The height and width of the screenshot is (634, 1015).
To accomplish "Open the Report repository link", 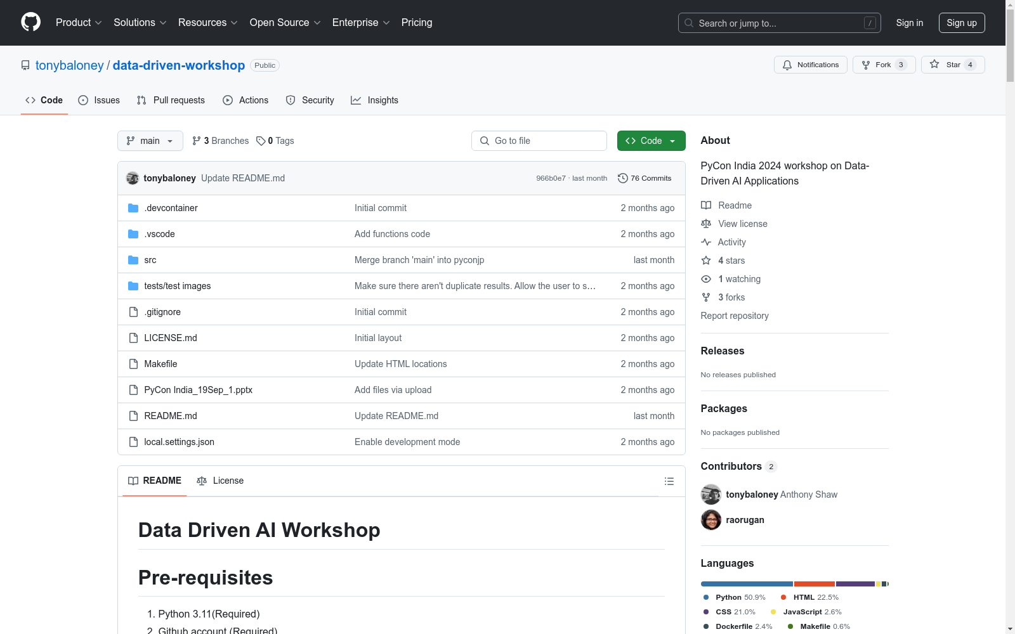I will tap(735, 316).
